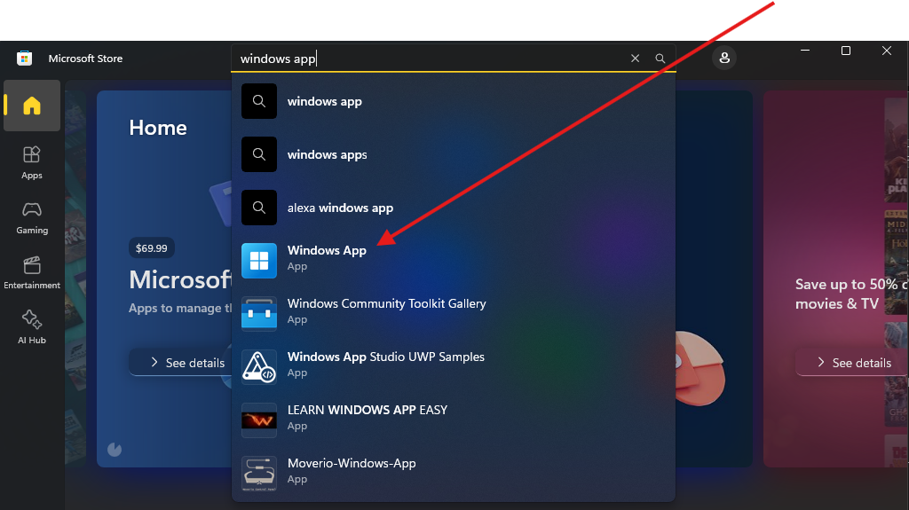Go to the Apps section

point(32,162)
